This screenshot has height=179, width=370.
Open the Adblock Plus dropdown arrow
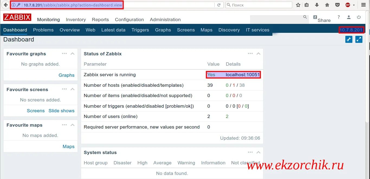(x=354, y=5)
